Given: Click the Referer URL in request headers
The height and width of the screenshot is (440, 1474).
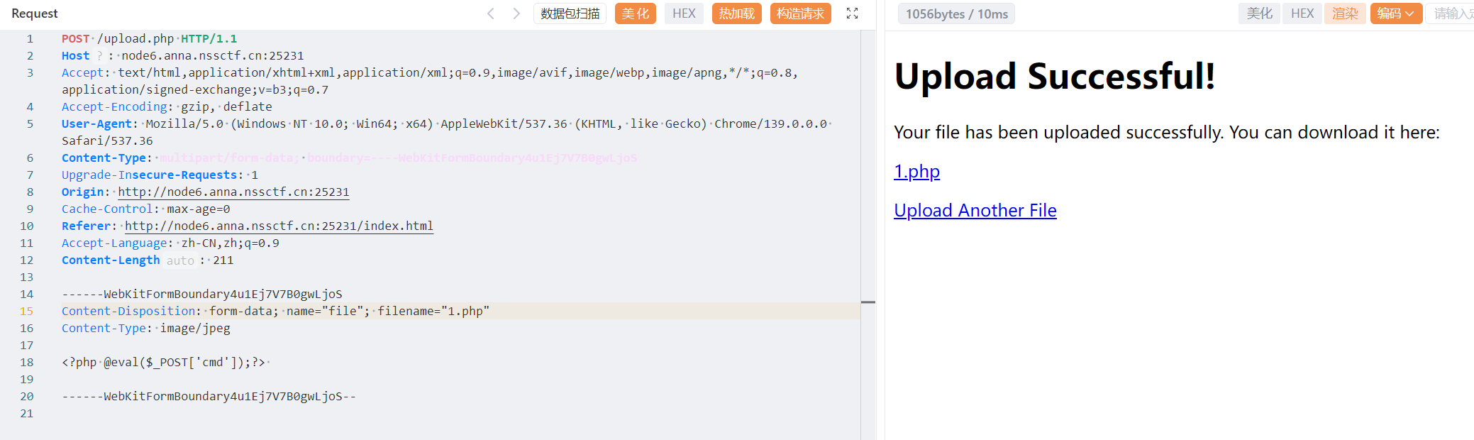Looking at the screenshot, I should [279, 226].
